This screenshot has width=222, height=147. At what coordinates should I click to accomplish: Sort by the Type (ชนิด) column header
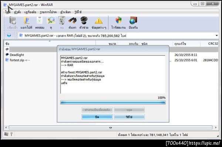click(x=156, y=43)
